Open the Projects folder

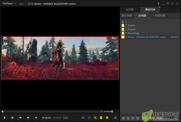click(150, 29)
